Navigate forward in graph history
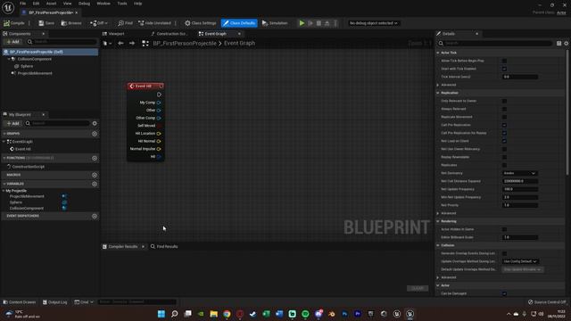The width and height of the screenshot is (571, 321). [x=132, y=44]
